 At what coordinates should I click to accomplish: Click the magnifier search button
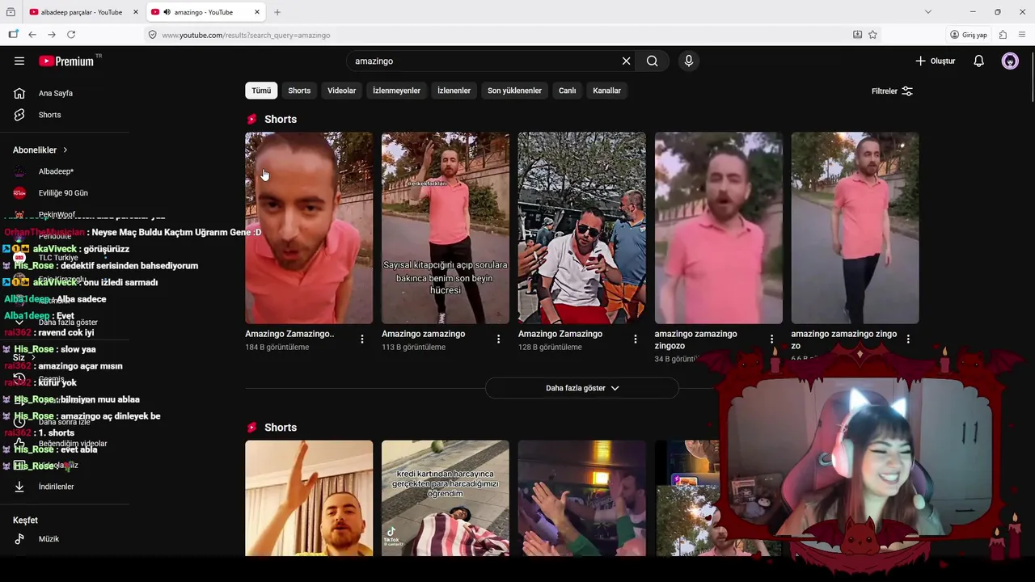[x=653, y=61]
